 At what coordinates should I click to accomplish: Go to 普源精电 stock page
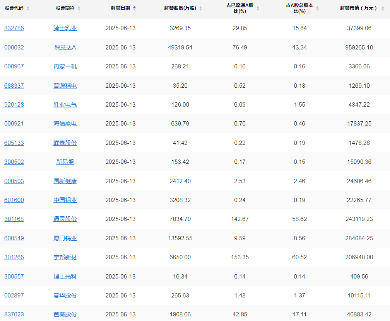(65, 86)
